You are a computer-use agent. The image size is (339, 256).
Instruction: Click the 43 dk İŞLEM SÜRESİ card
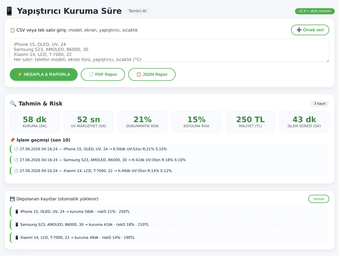pos(304,122)
